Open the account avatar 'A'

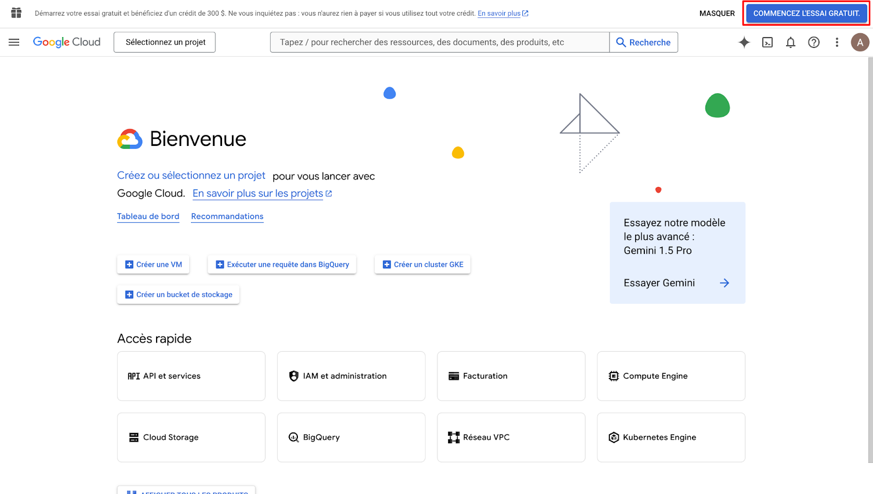(x=860, y=42)
